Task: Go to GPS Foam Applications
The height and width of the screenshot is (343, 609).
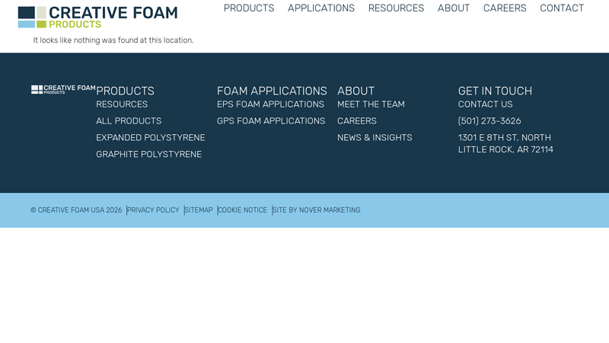Action: (270, 121)
